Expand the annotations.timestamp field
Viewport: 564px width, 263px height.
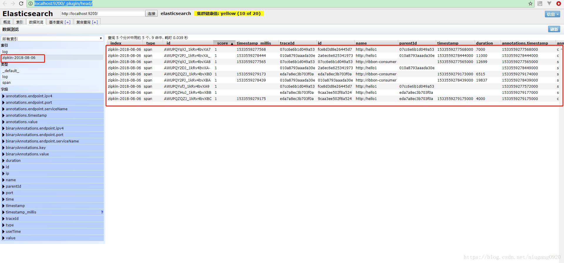tap(52, 115)
